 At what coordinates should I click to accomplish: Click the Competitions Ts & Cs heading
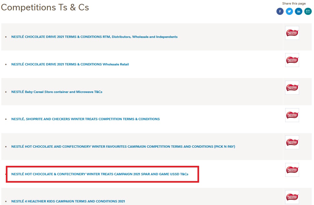45,7
